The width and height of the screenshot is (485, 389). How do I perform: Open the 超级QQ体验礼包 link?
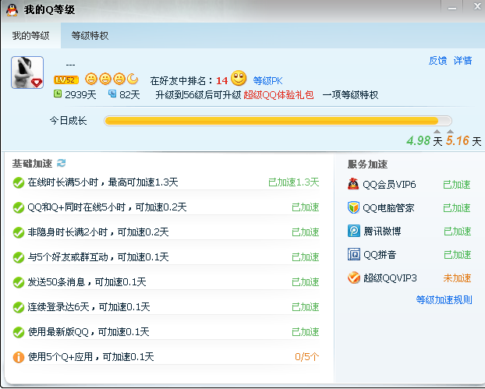pos(278,94)
